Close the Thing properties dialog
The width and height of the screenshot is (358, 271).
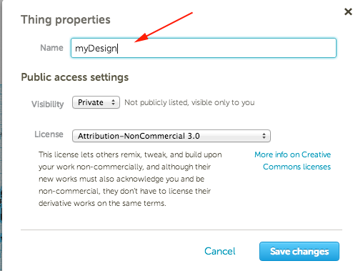pyautogui.click(x=348, y=11)
